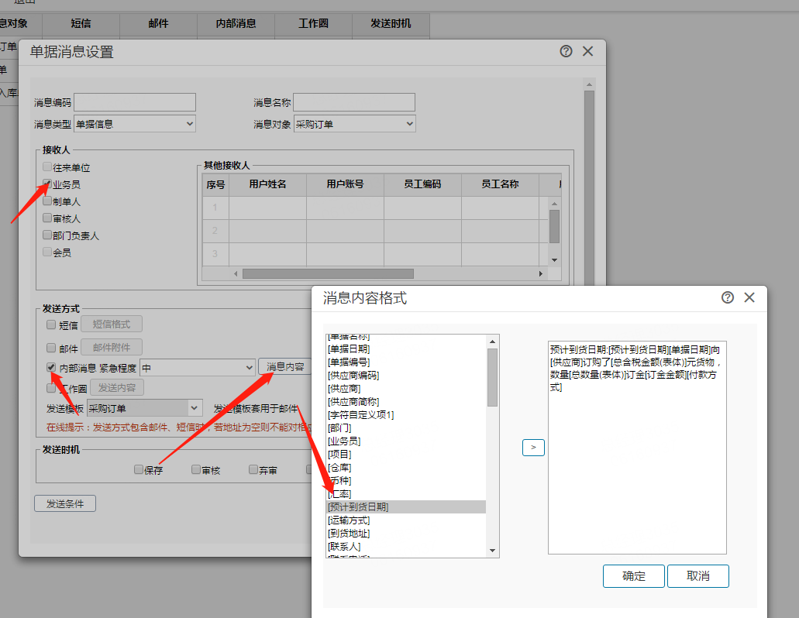The height and width of the screenshot is (618, 799).
Task: Click 取消 in 消息内容格式 dialog
Action: (x=698, y=575)
